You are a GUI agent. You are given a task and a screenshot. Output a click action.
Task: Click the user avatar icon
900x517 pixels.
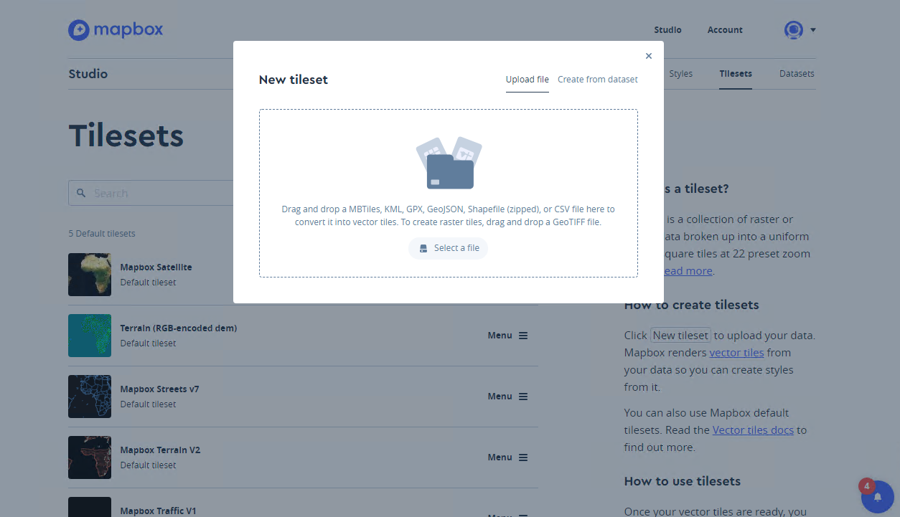[794, 30]
